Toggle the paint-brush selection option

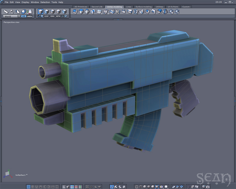click(39, 16)
